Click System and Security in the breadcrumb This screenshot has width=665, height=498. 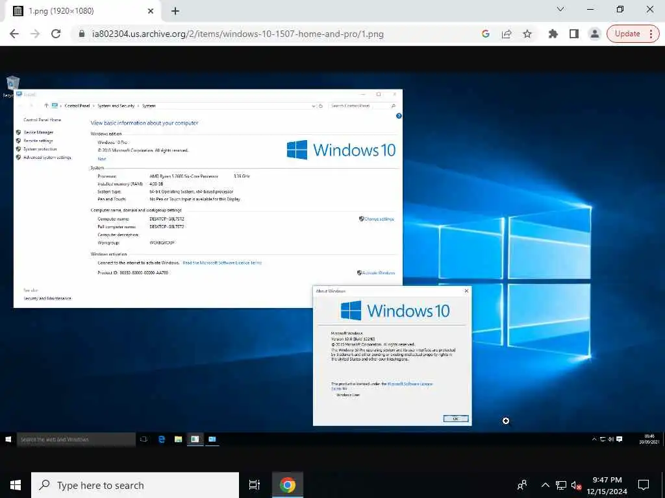click(x=116, y=106)
